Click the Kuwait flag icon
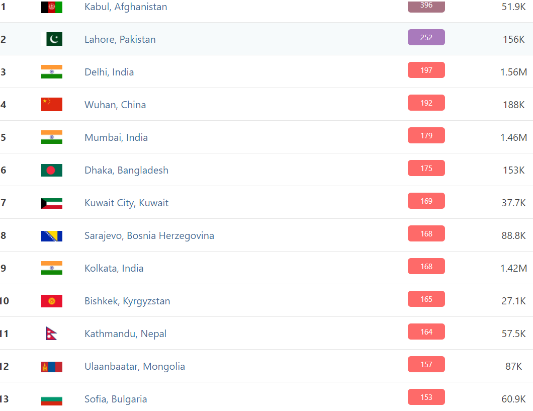The width and height of the screenshot is (533, 411). 52,203
